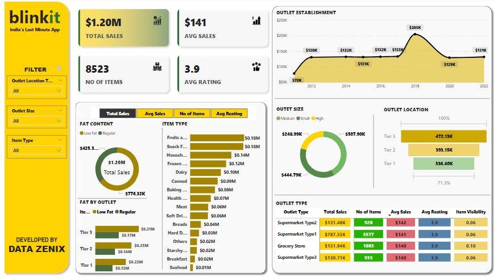Screen dimensions: 494x277
Task: Collapse the Item Type slicer header chevron
Action: (60, 140)
